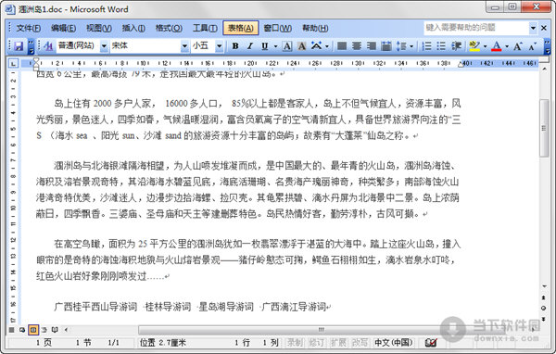Open the 窗口(W) menu

tap(278, 28)
